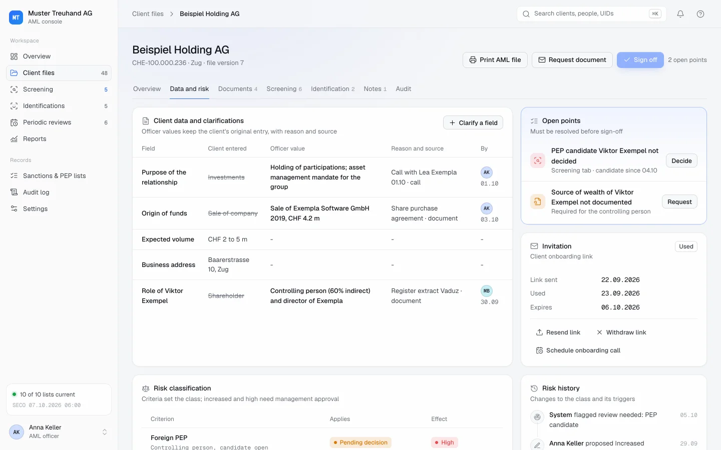Switch to the Documents tab

(x=238, y=89)
